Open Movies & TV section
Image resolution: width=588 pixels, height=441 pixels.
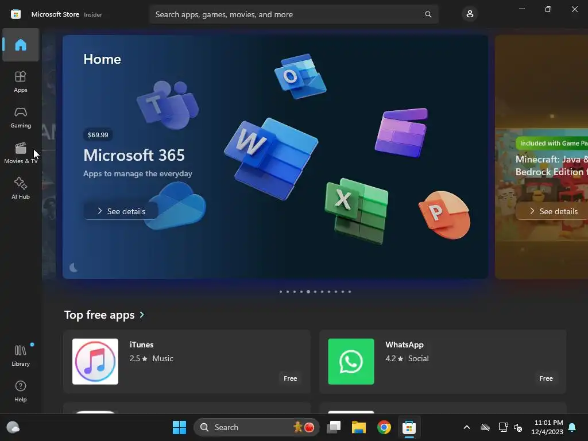point(21,153)
